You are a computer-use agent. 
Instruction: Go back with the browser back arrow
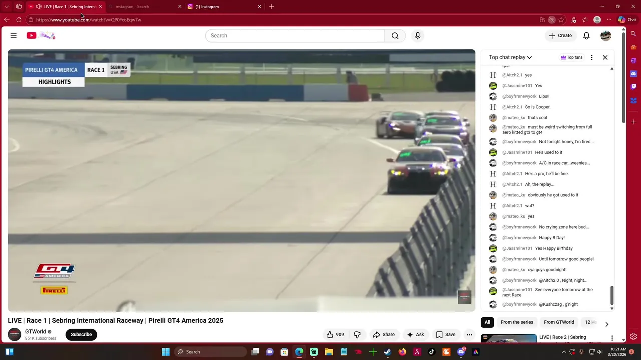click(x=7, y=20)
